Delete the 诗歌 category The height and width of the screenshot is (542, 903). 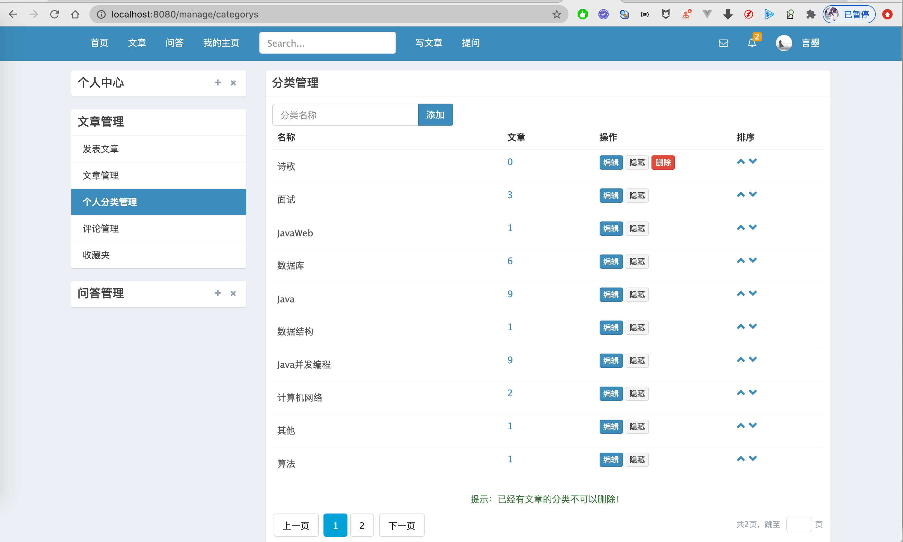663,162
